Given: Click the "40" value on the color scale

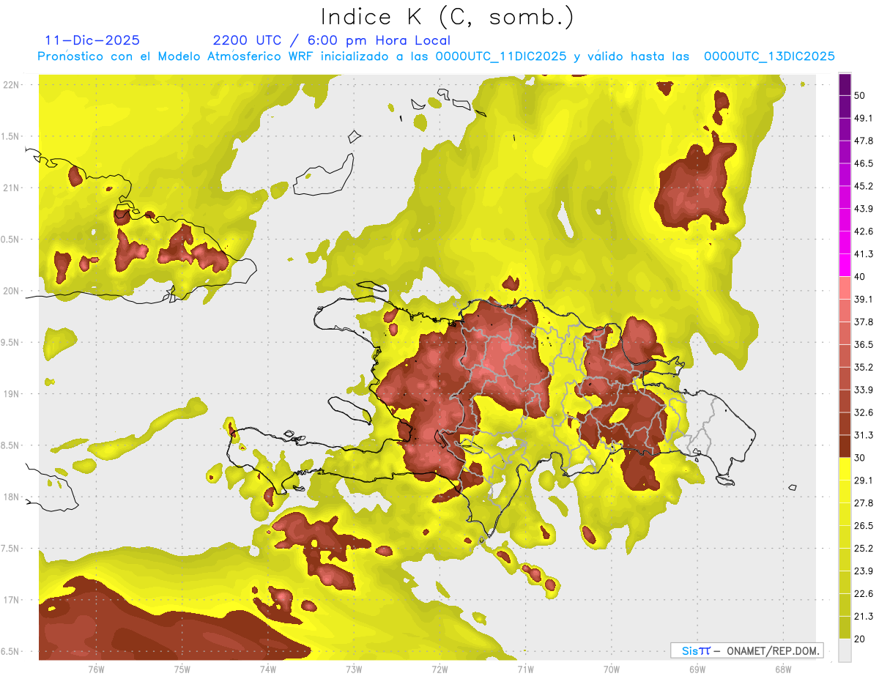Looking at the screenshot, I should click(x=860, y=277).
